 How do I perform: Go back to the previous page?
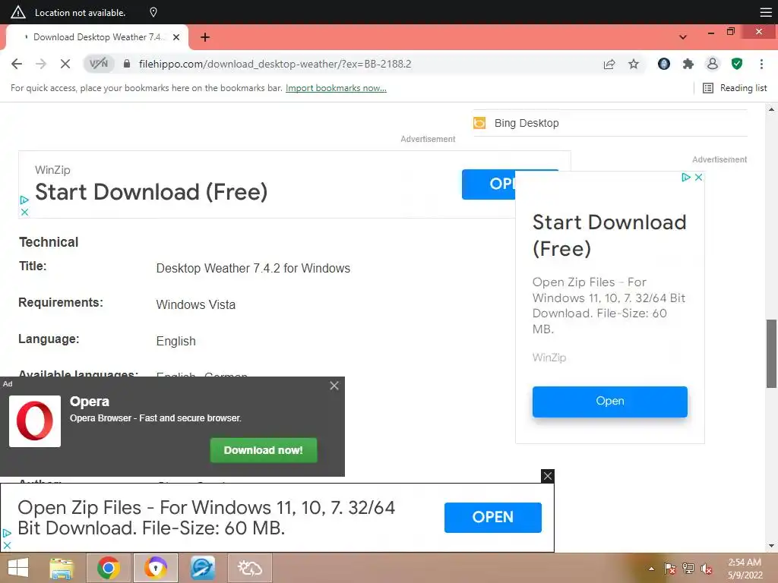coord(17,64)
